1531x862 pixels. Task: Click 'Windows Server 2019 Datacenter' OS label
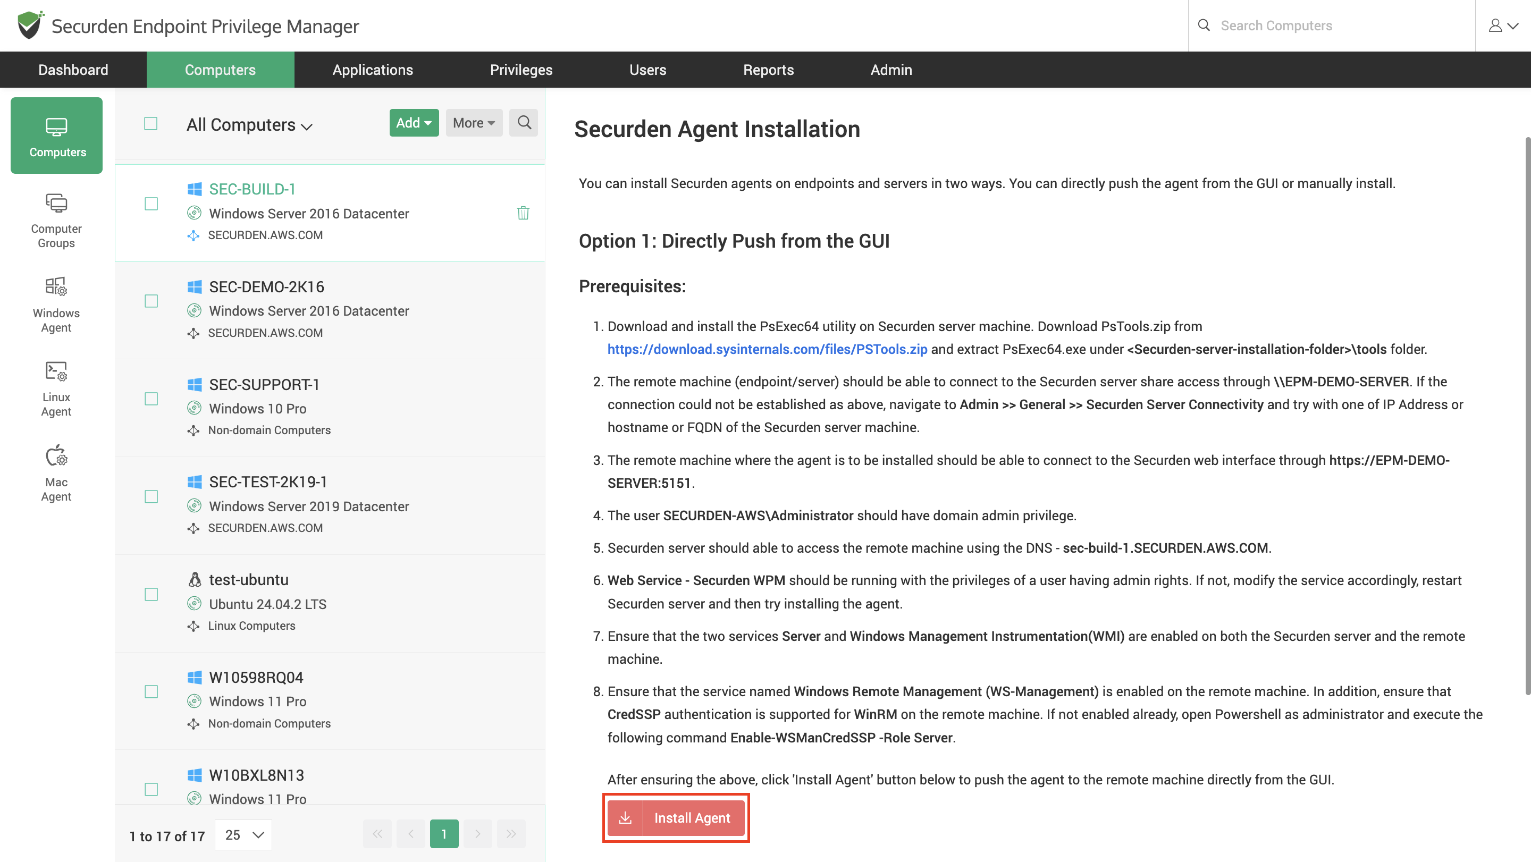309,506
